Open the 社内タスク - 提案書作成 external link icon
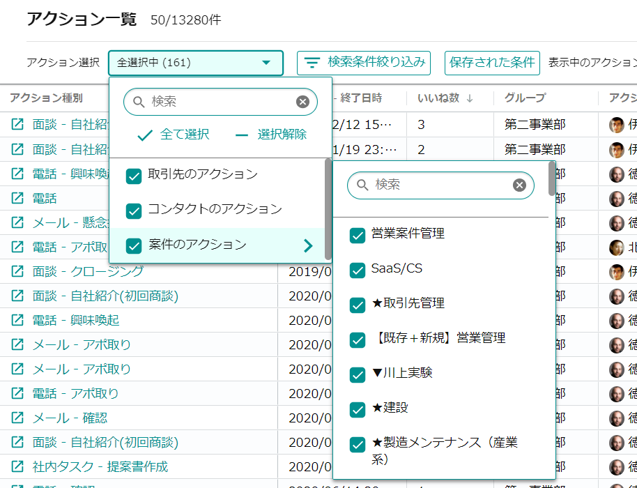637x488 pixels. tap(17, 466)
